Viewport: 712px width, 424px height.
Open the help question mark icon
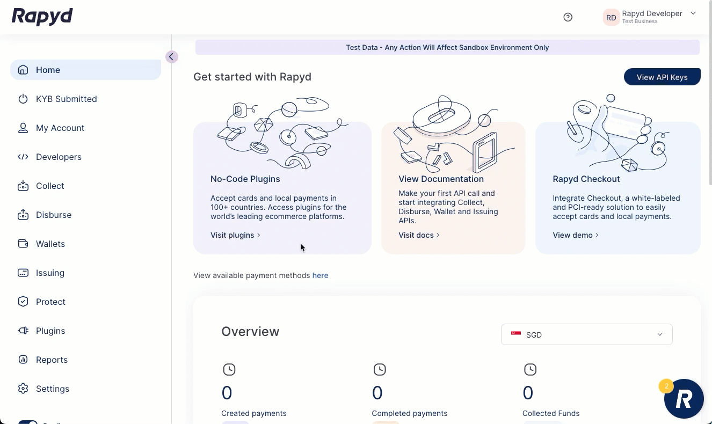coord(568,17)
